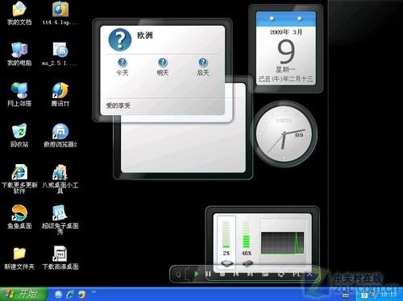The height and width of the screenshot is (301, 403).
Task: Click the 明天 forecast icon
Action: (x=163, y=63)
